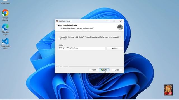
Task: Close the TeraCopy Setup window
Action: [x=121, y=21]
